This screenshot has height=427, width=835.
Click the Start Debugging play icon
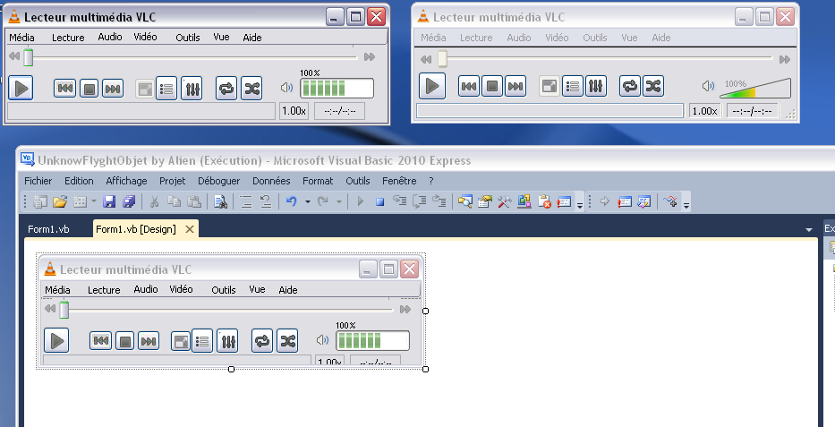pos(361,201)
